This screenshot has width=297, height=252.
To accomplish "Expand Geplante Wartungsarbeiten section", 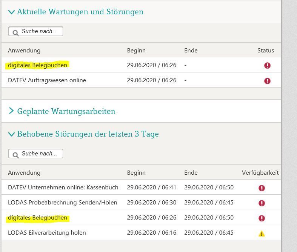I will click(12, 111).
